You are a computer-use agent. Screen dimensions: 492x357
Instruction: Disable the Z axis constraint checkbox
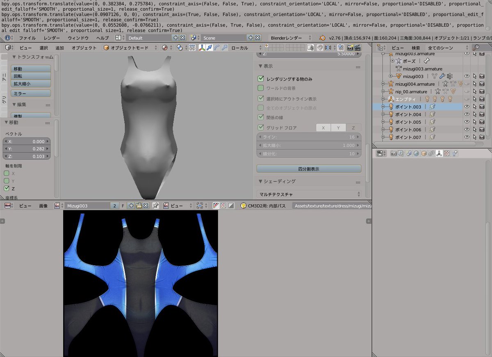7,189
